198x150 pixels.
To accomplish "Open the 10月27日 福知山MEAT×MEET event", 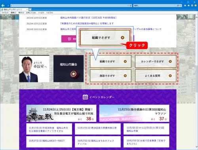I will click(49, 142).
